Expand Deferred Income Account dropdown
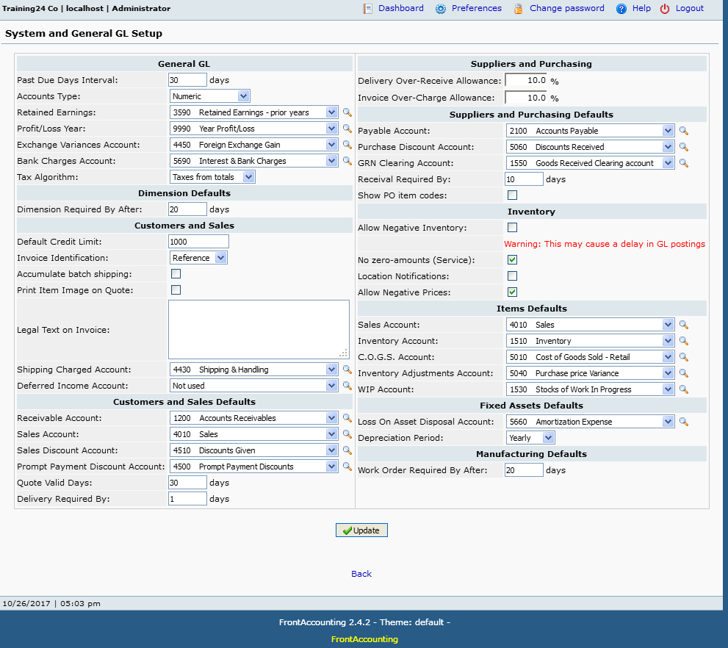 (253, 386)
